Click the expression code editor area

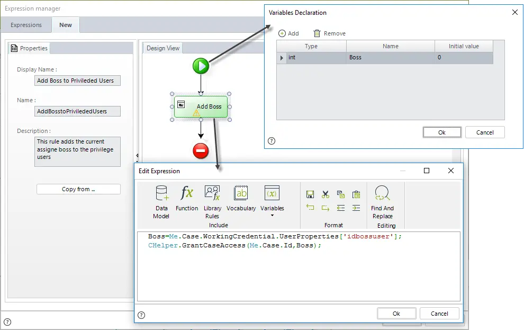[x=299, y=266]
